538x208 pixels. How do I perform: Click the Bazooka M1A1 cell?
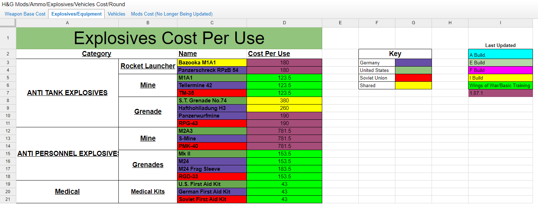(212, 63)
